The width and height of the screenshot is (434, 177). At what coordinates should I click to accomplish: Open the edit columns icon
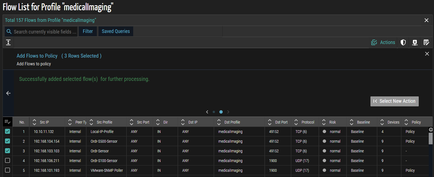coord(426,42)
